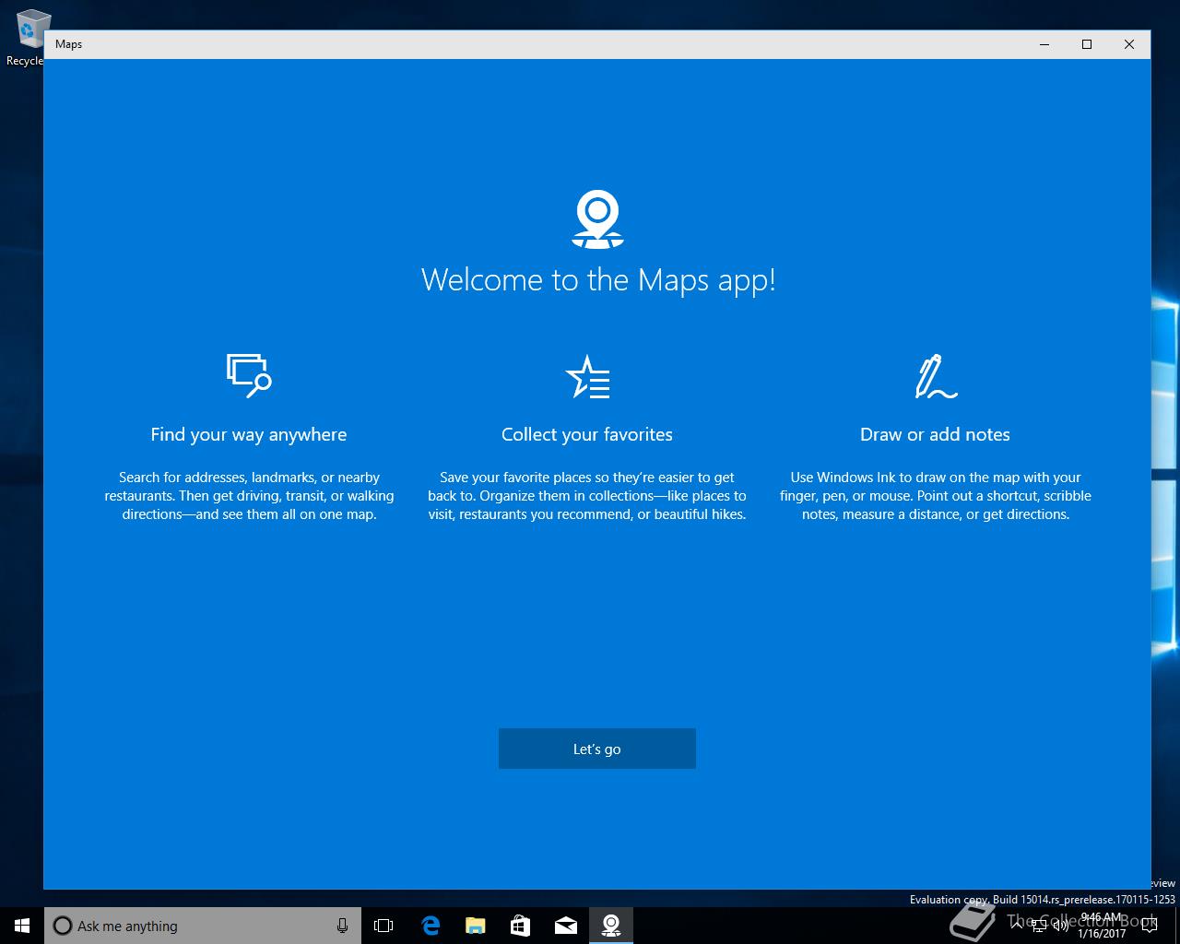Open the Windows Store from the taskbar

coord(520,926)
